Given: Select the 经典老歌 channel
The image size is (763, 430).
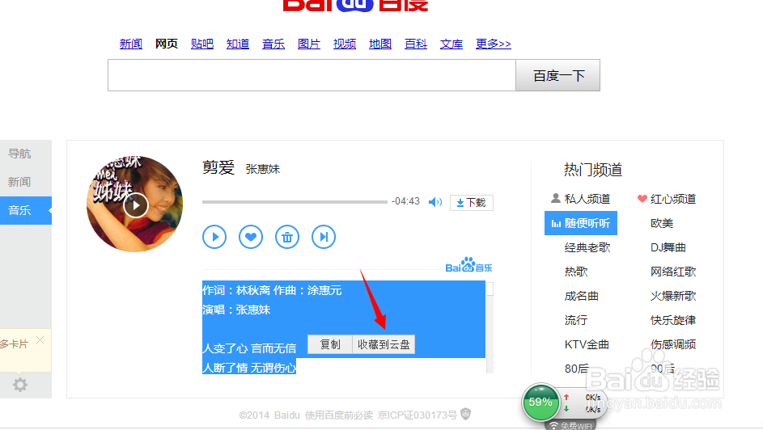Looking at the screenshot, I should click(587, 247).
